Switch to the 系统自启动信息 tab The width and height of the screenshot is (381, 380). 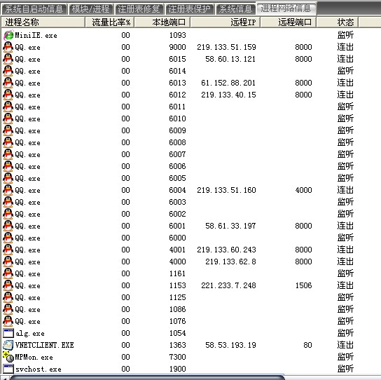pos(34,9)
